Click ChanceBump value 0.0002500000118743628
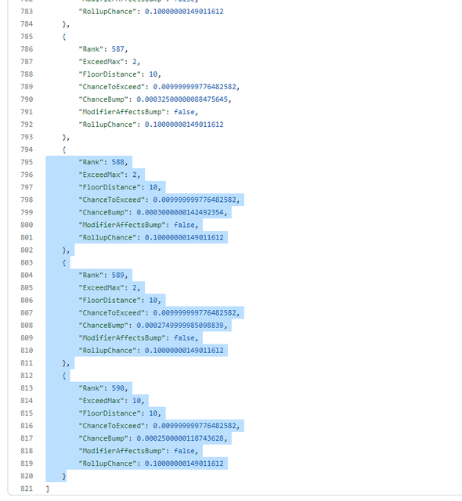This screenshot has width=462, height=501. pyautogui.click(x=180, y=438)
